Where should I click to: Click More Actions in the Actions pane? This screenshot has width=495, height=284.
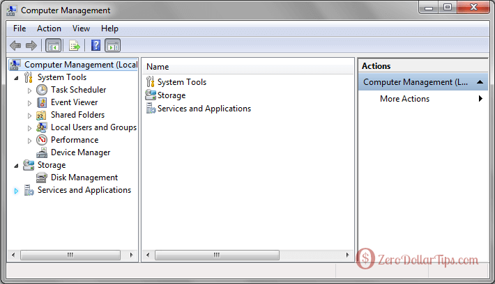(404, 99)
